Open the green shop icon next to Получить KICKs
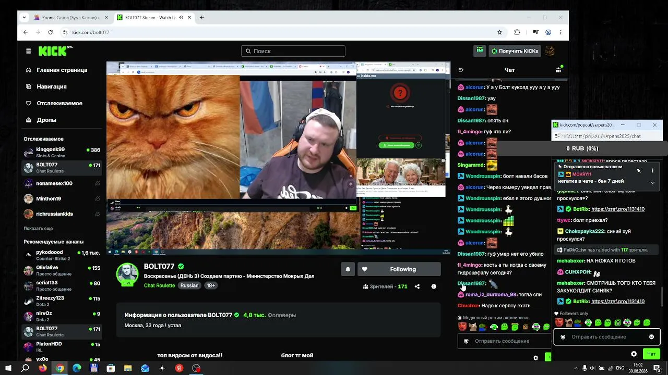The height and width of the screenshot is (375, 668). (480, 51)
